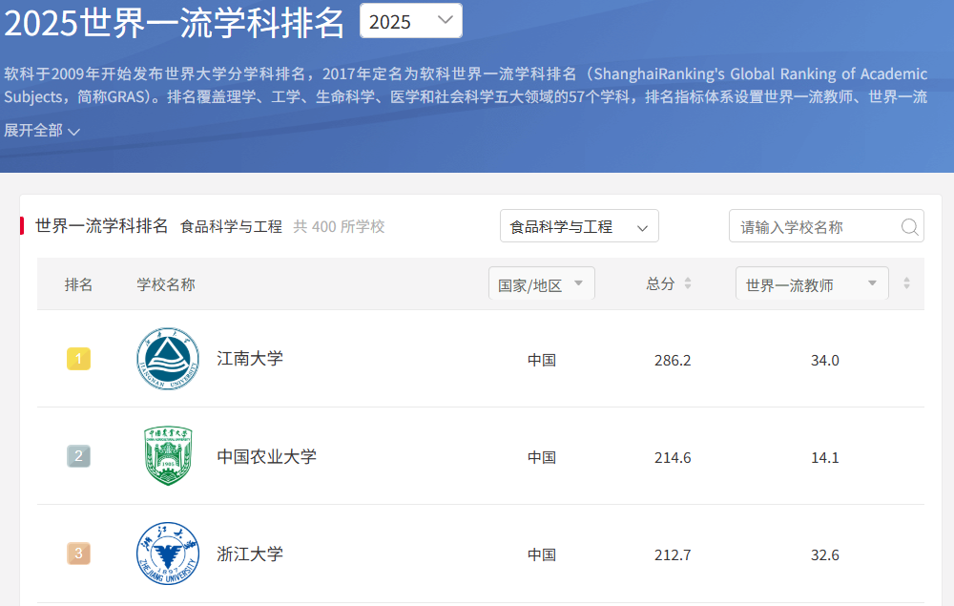Screen dimensions: 954x606
Task: Open the 食品科学与工程 subject dropdown
Action: (579, 226)
